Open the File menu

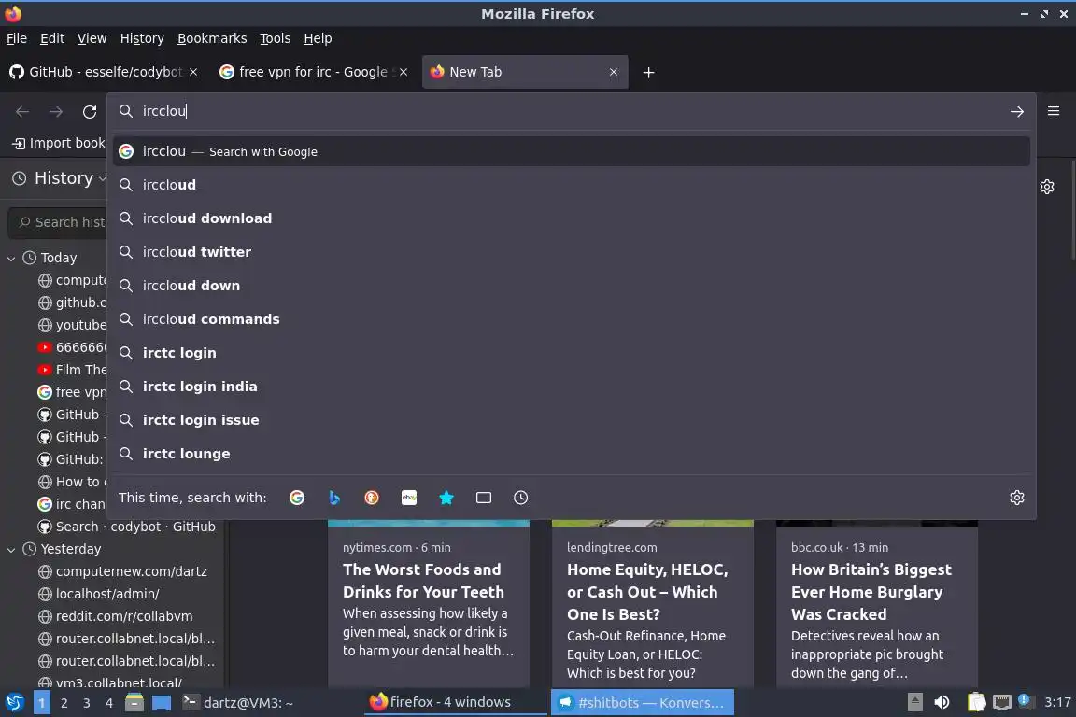(x=17, y=38)
